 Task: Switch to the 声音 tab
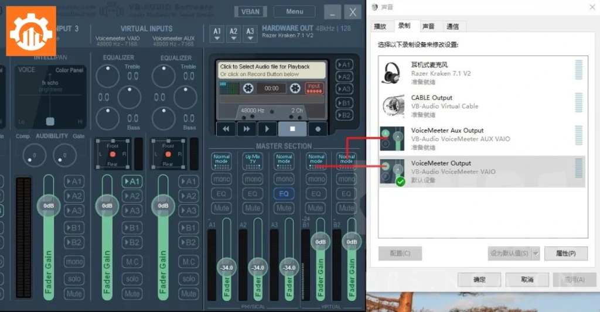tap(428, 26)
